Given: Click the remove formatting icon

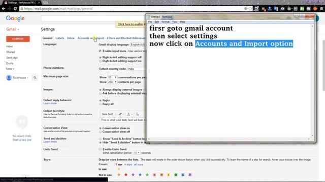Looking at the screenshot, I should coord(137,114).
